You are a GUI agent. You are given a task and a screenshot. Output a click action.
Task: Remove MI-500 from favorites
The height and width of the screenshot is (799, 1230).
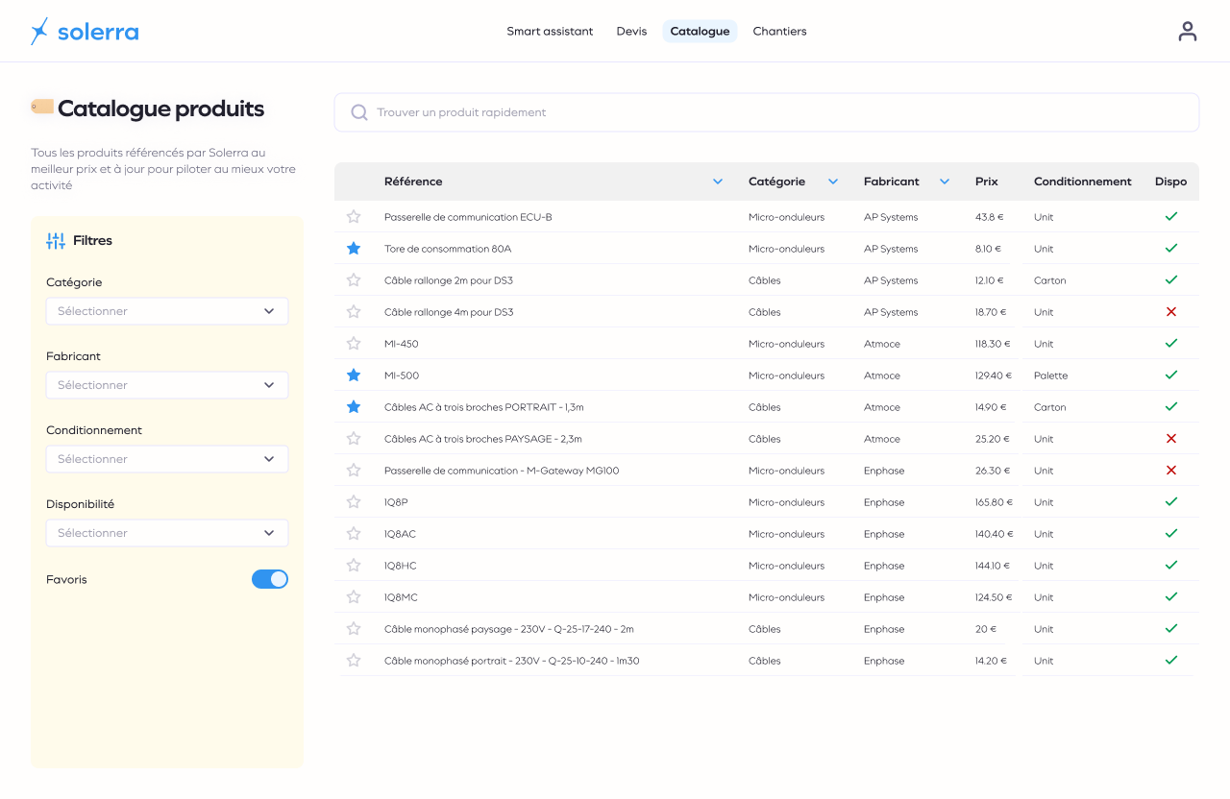pyautogui.click(x=354, y=375)
